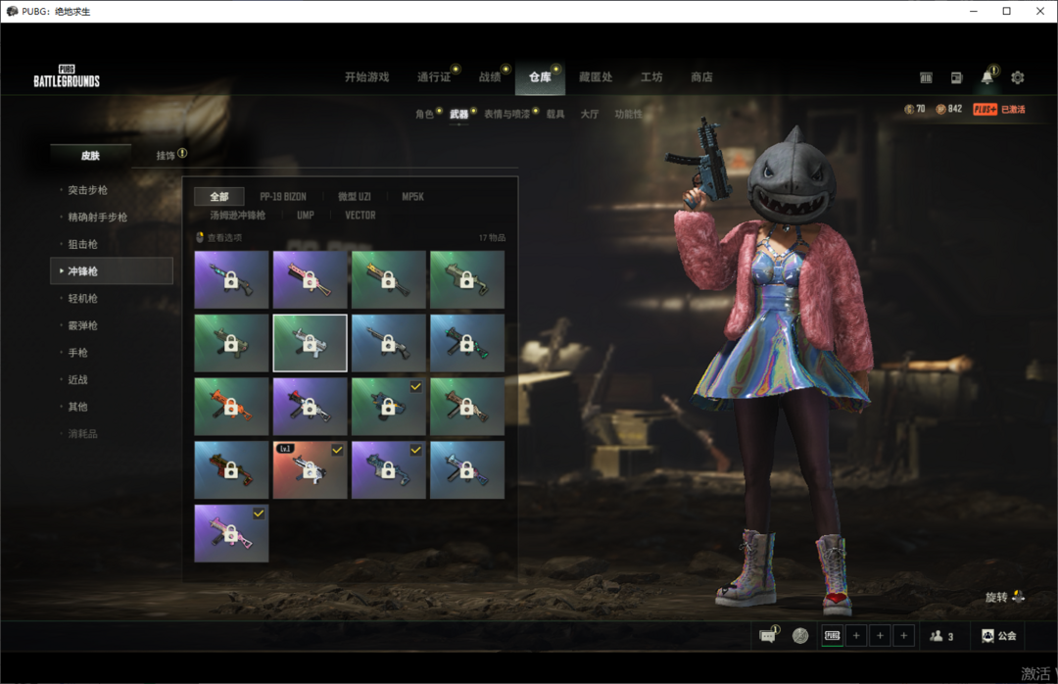Filter skins by MP5K
Viewport: 1058px width, 684px height.
413,197
